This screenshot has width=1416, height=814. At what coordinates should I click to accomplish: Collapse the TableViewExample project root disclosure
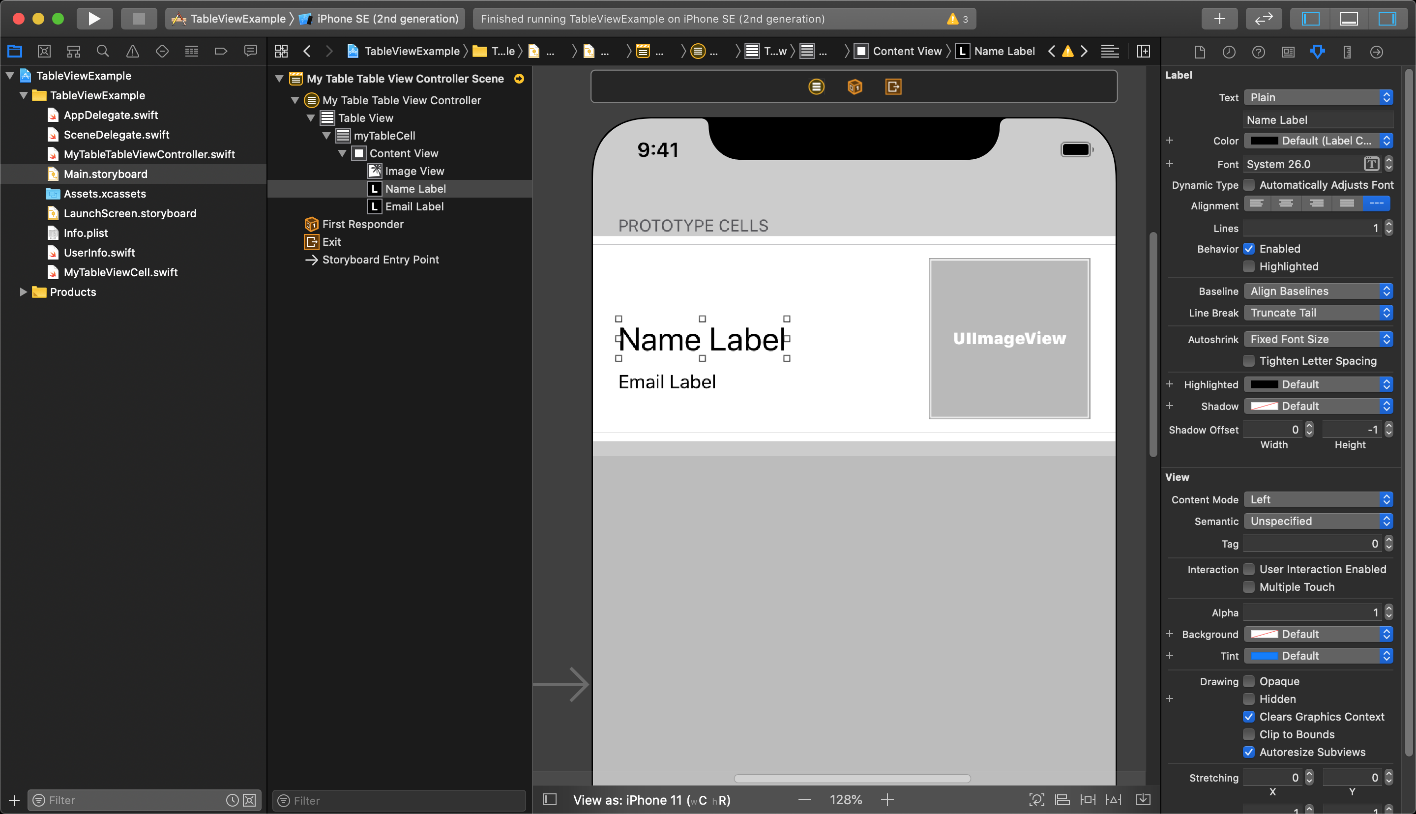[10, 76]
